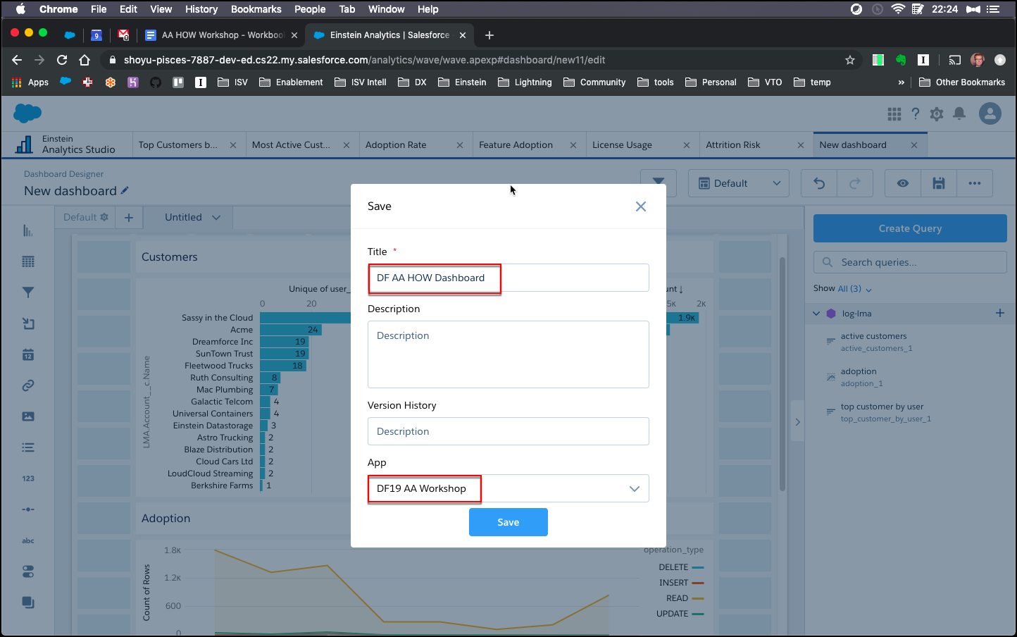Click the chart widget icon in left sidebar
The height and width of the screenshot is (637, 1017).
(28, 230)
